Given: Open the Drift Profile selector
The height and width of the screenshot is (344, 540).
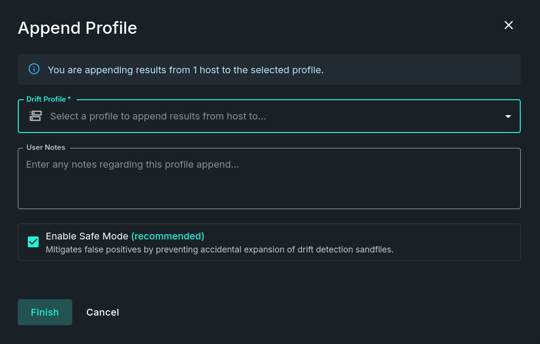Looking at the screenshot, I should (269, 116).
